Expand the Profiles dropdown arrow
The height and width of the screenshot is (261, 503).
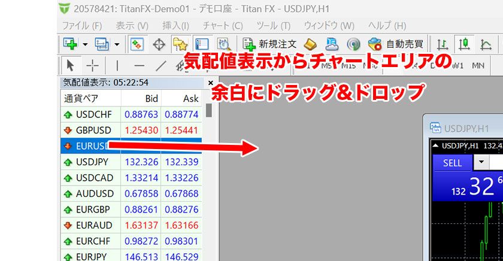tap(116, 44)
